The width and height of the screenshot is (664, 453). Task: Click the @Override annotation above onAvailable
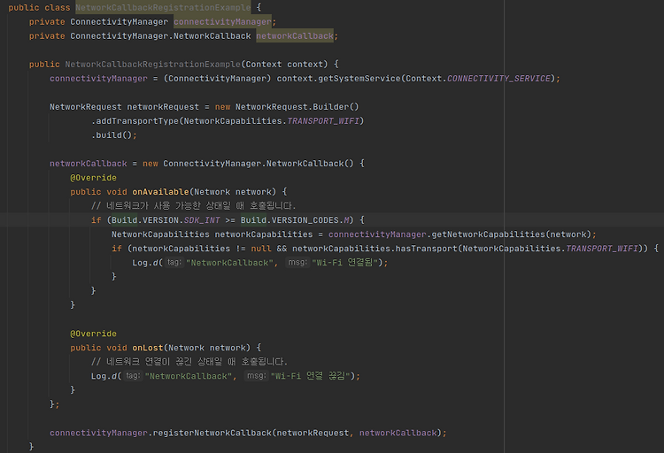click(x=93, y=178)
